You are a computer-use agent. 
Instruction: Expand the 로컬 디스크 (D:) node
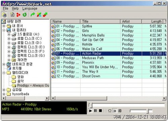(9, 43)
